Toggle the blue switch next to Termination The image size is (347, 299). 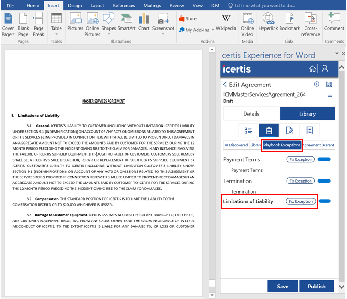click(x=324, y=181)
